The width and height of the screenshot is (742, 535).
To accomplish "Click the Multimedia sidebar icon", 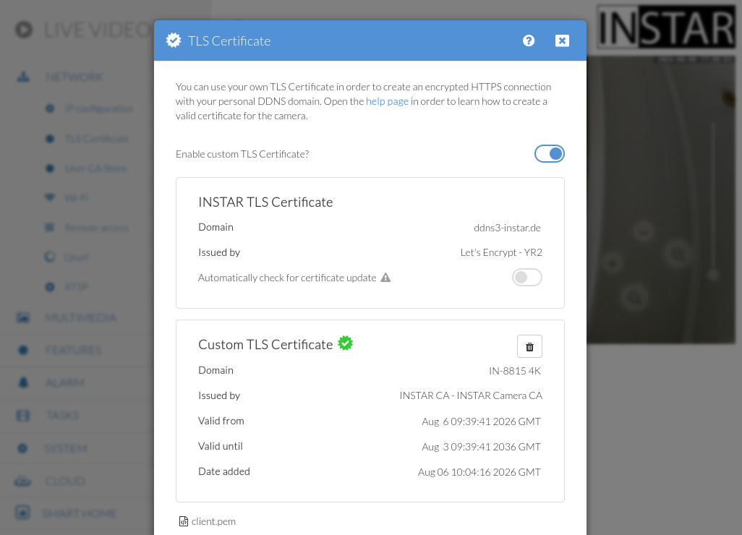I will [x=22, y=317].
